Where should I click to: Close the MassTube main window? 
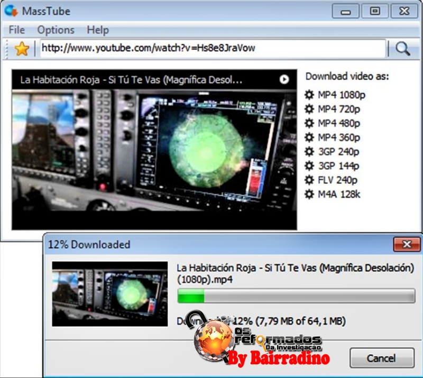404,11
